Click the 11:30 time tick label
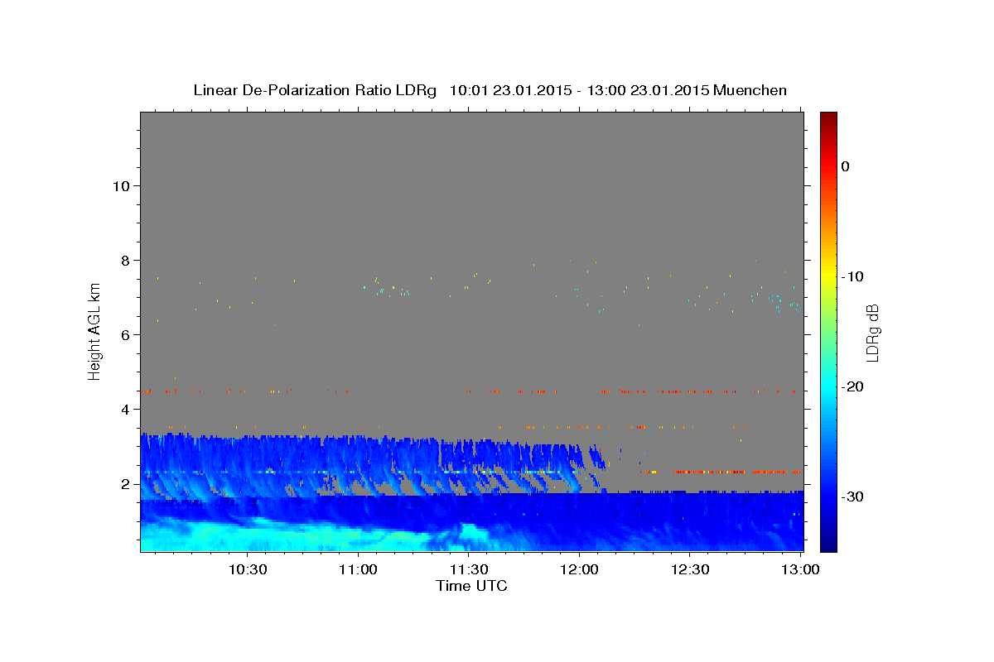 tap(468, 570)
